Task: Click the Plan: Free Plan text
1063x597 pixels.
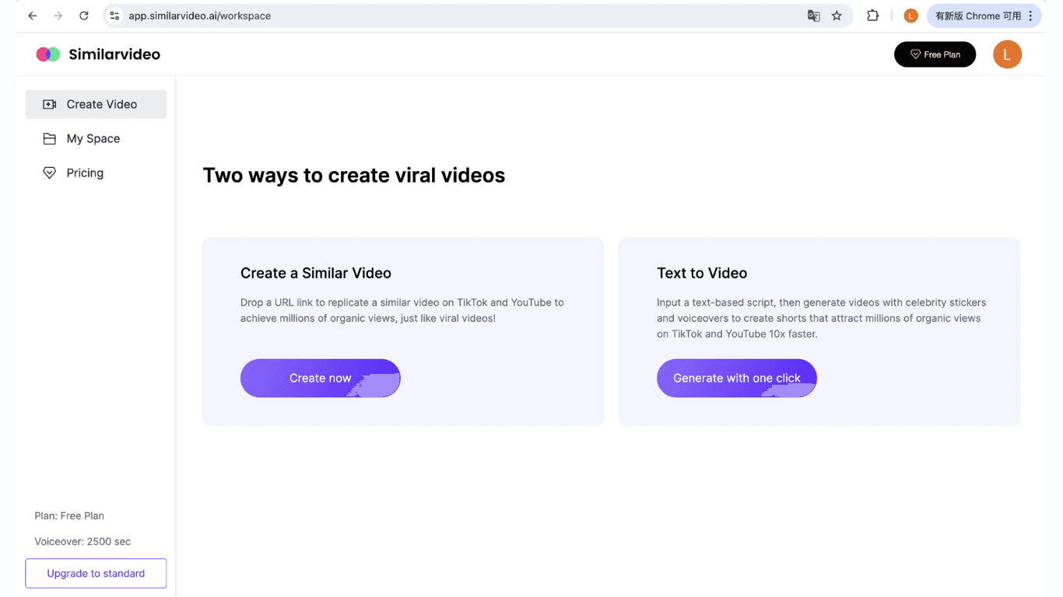Action: point(69,515)
